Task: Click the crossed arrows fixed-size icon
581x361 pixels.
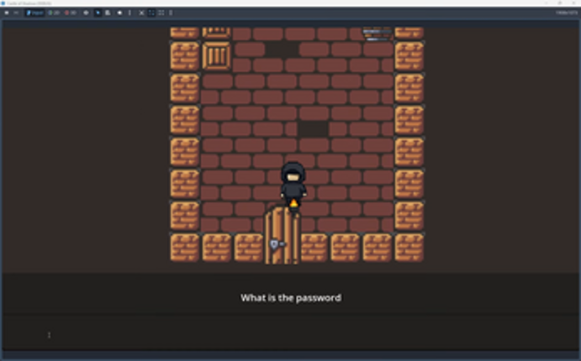Action: click(x=141, y=13)
